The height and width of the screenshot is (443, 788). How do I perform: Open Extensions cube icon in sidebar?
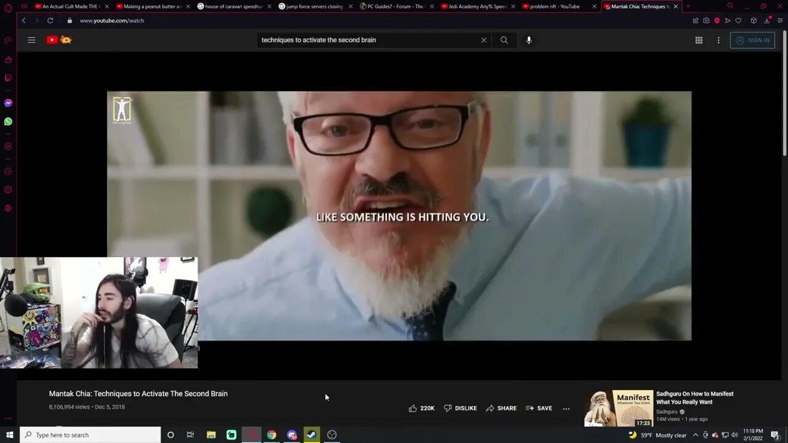pos(8,190)
